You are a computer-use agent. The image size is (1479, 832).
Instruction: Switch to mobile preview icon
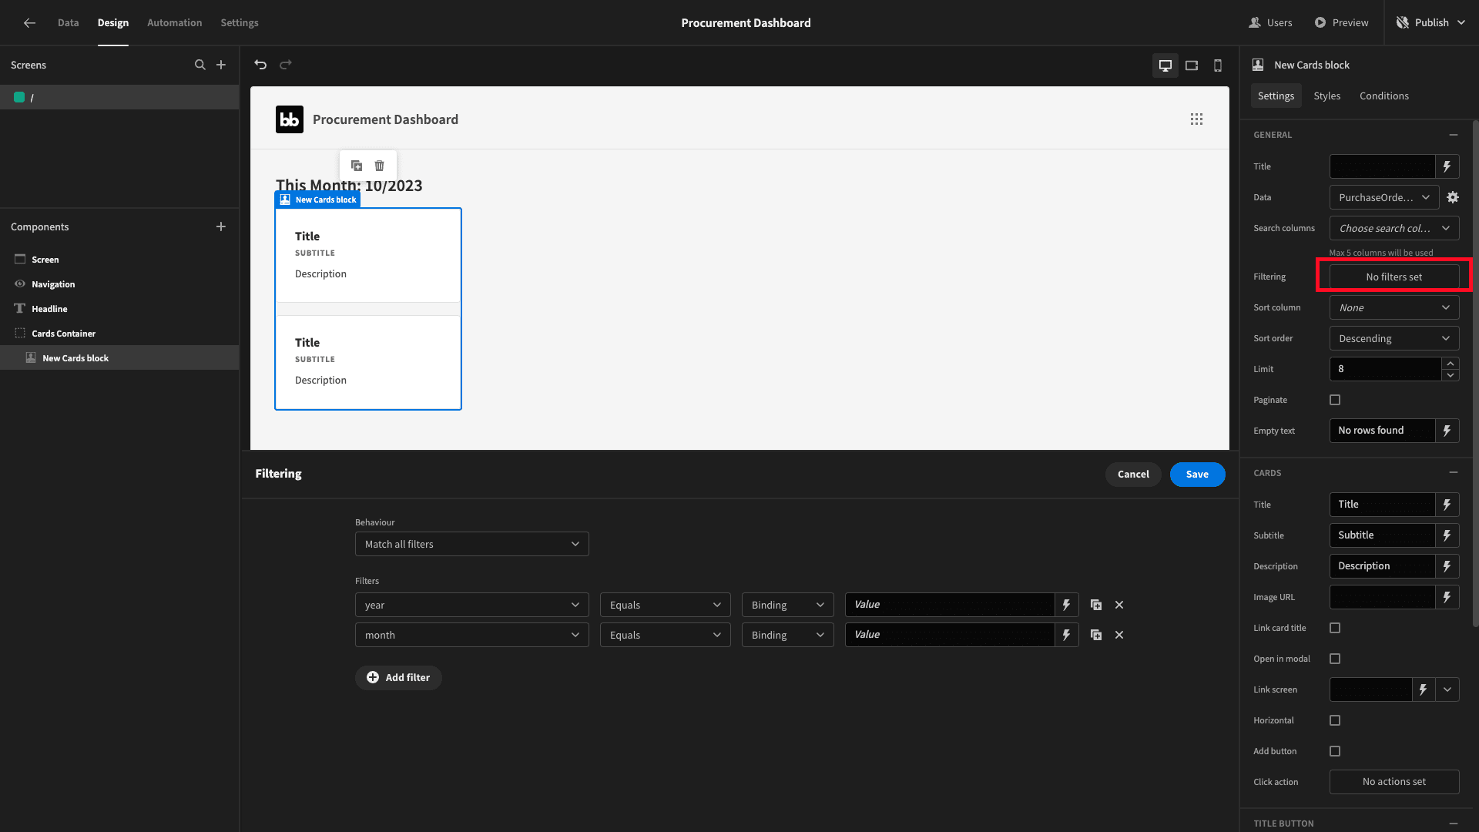tap(1218, 65)
